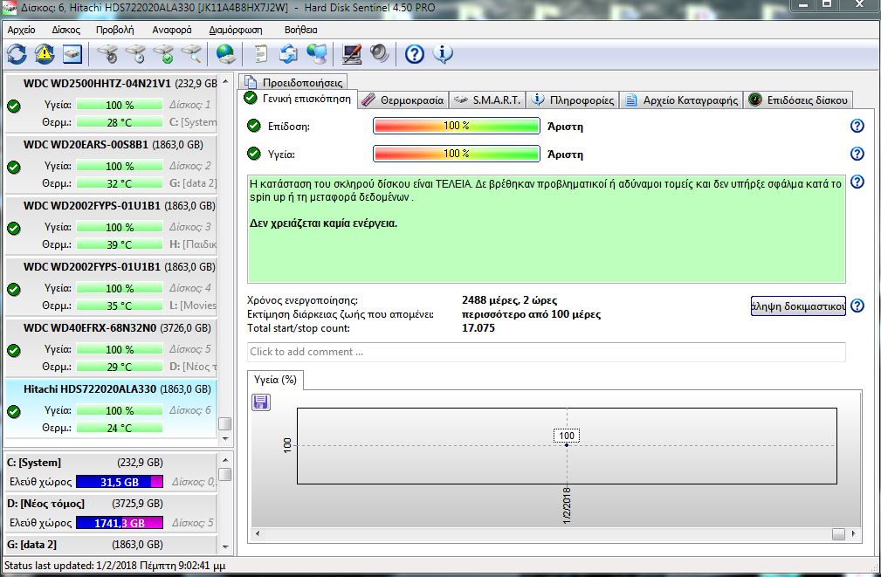Open the monitor configuration toolbar icon
The height and width of the screenshot is (577, 881).
(x=352, y=54)
